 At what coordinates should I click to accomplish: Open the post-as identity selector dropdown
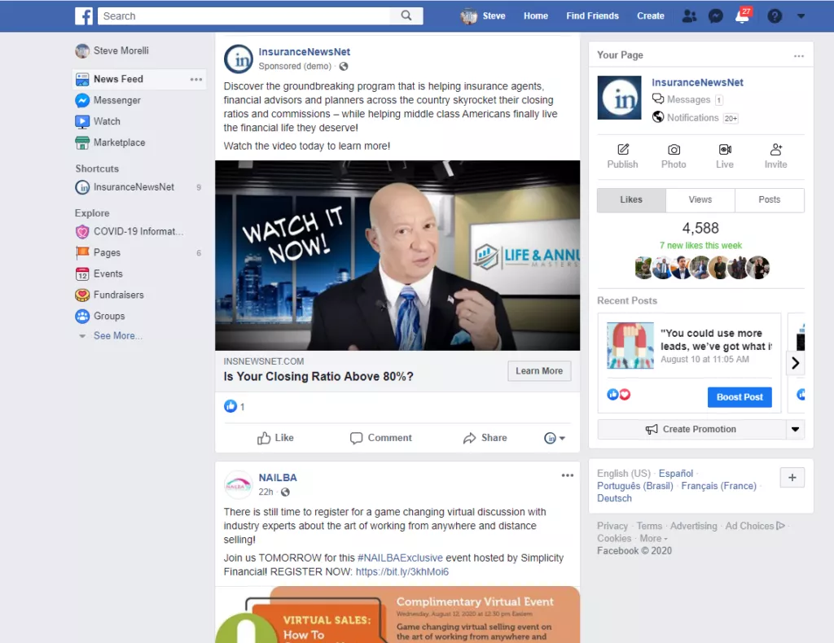(554, 438)
